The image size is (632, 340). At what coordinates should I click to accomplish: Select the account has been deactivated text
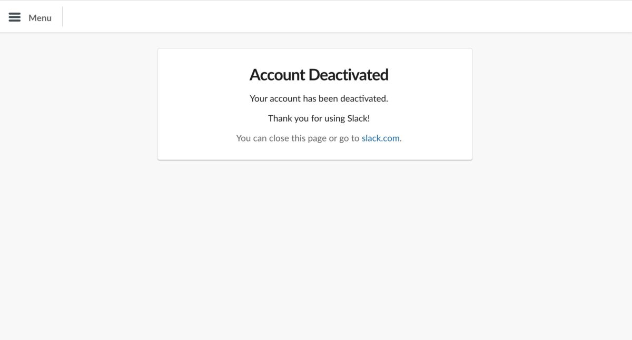[319, 98]
